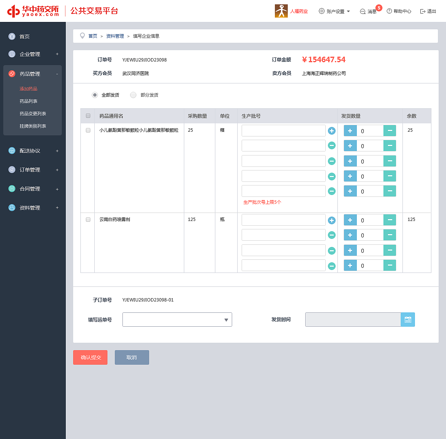Open 药品变更列表 submenu item
This screenshot has width=446, height=439.
(33, 114)
